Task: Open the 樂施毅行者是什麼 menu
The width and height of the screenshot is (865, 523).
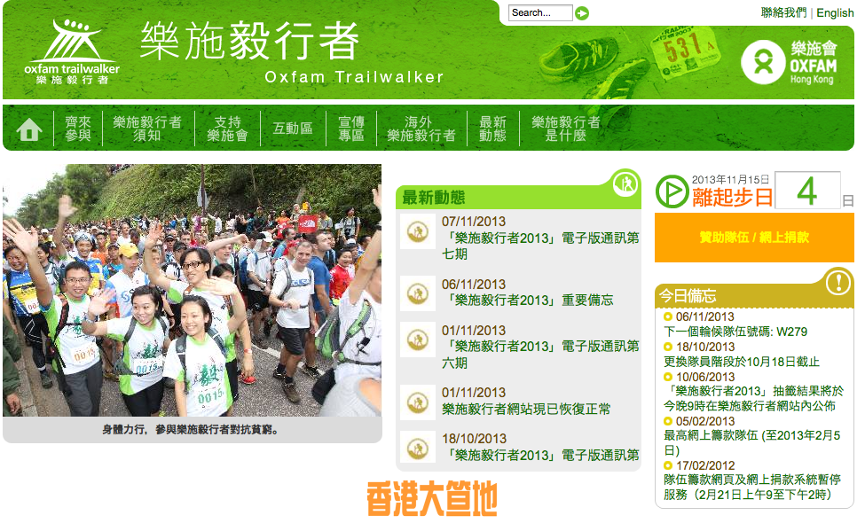Action: coord(566,129)
